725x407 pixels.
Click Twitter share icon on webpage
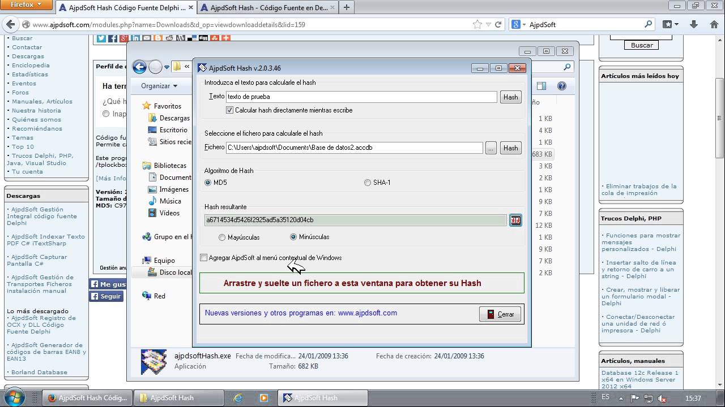click(101, 38)
